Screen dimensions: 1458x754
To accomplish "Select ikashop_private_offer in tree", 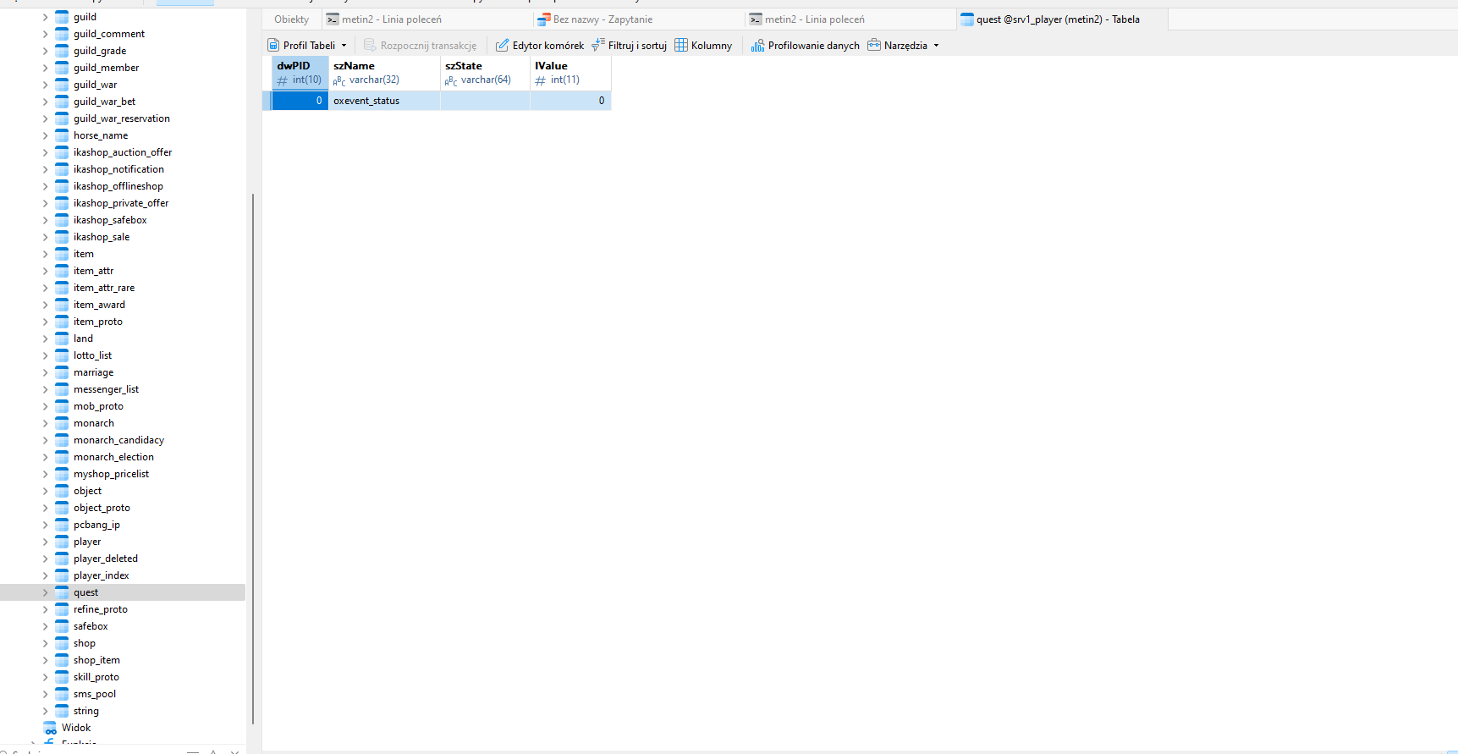I will [121, 203].
